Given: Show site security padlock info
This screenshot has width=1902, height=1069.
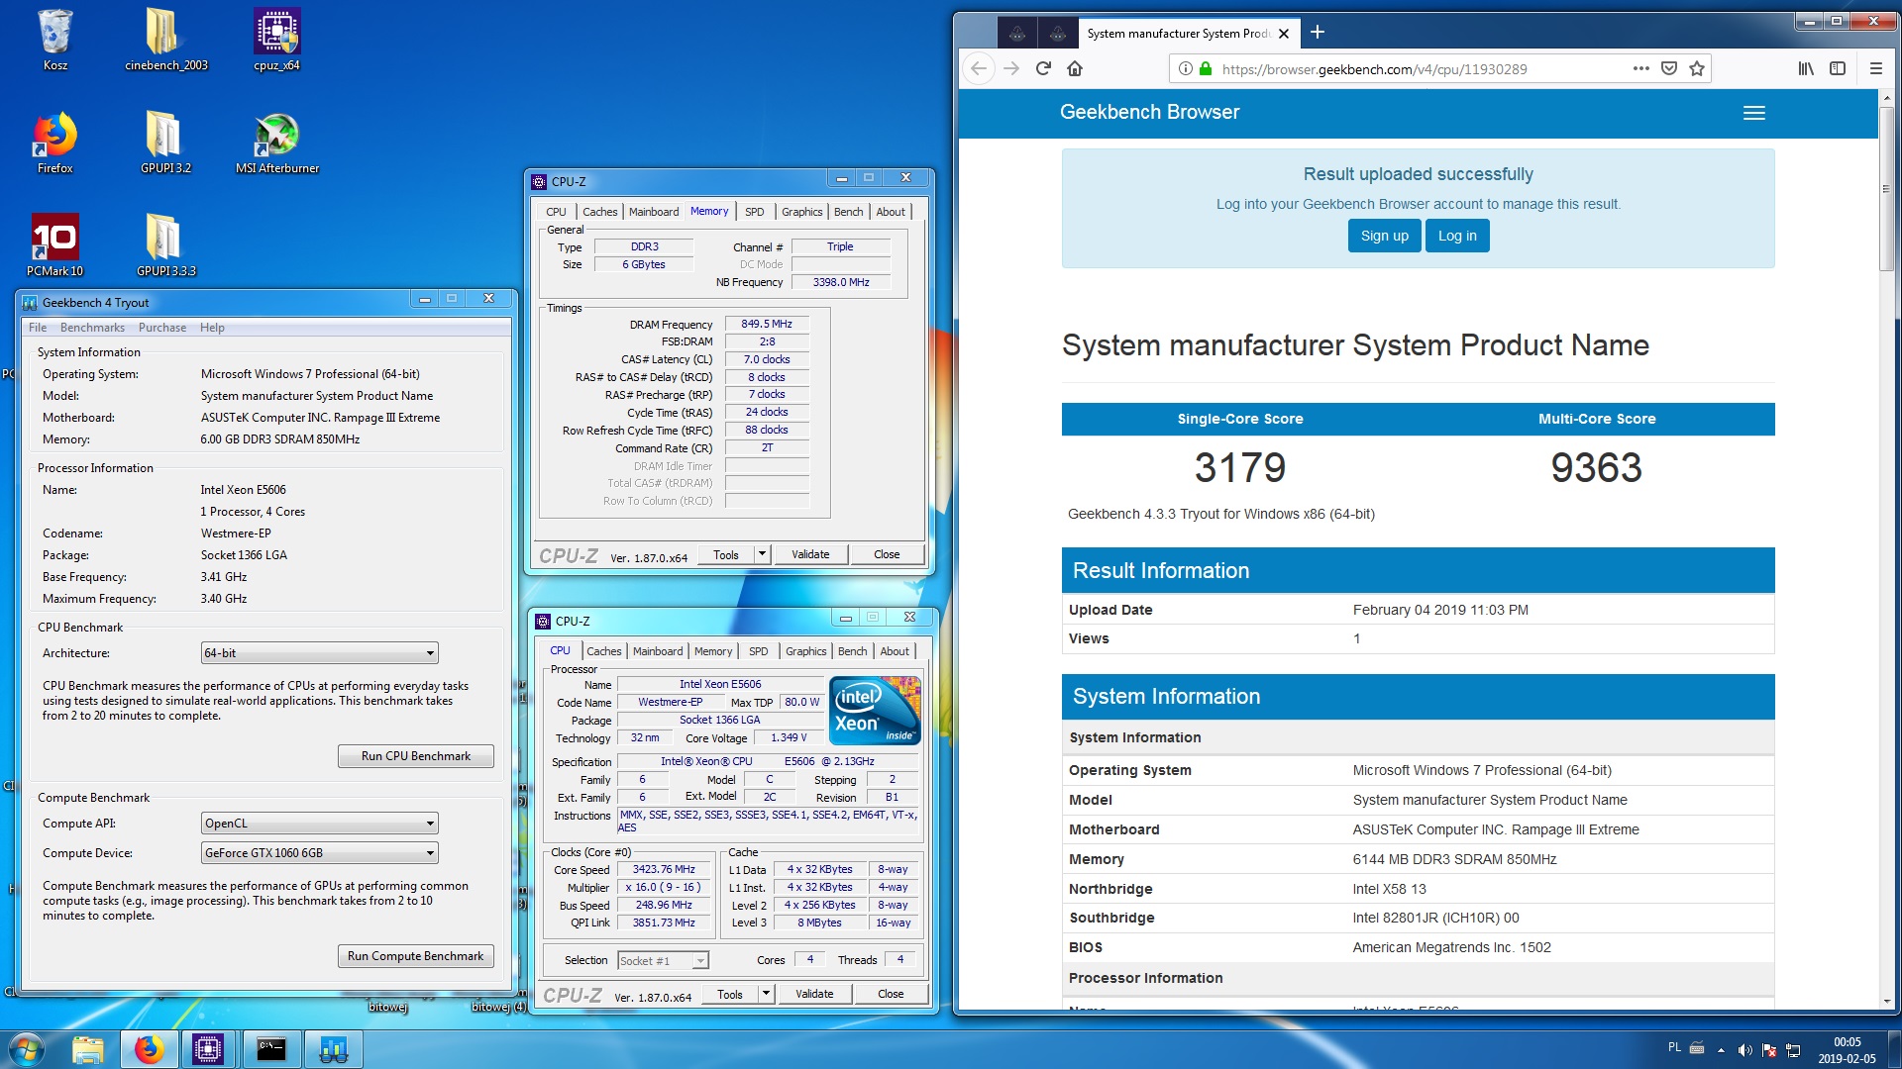Looking at the screenshot, I should point(1206,69).
